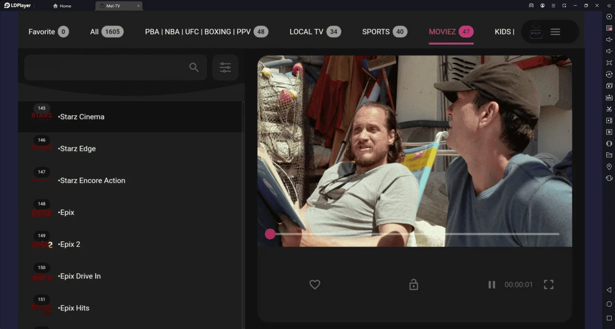
Task: Open the KIDS tab
Action: pos(504,32)
